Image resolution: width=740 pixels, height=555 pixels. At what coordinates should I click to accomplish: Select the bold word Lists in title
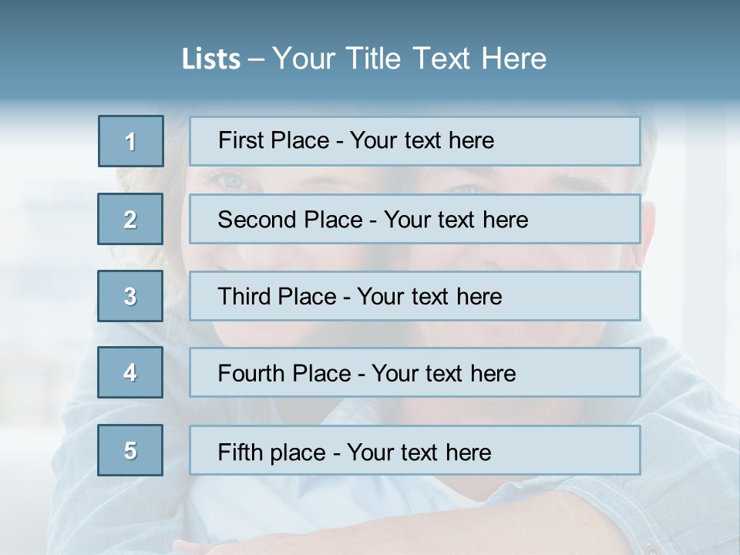[211, 59]
